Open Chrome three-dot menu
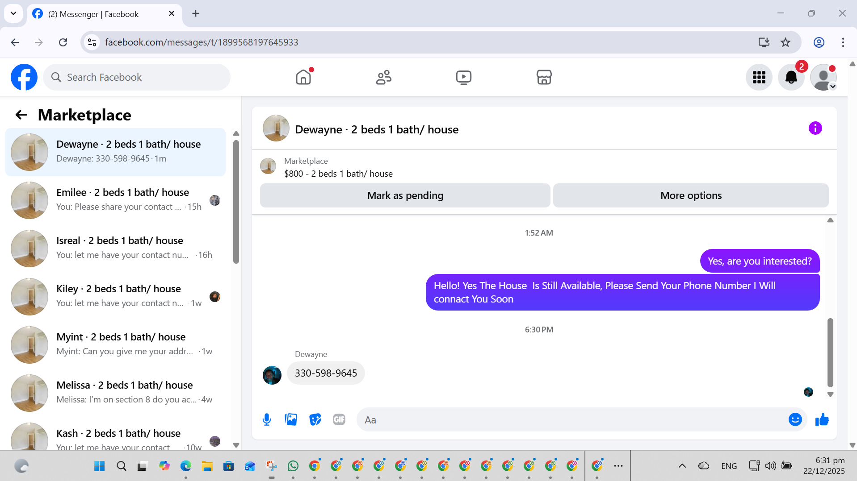This screenshot has height=481, width=857. pos(843,42)
